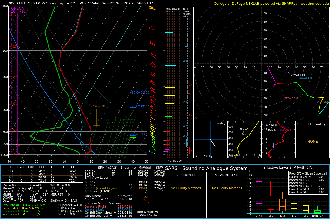Click the LowRH = 46% value
The height and width of the screenshot is (219, 330).
tap(13, 191)
